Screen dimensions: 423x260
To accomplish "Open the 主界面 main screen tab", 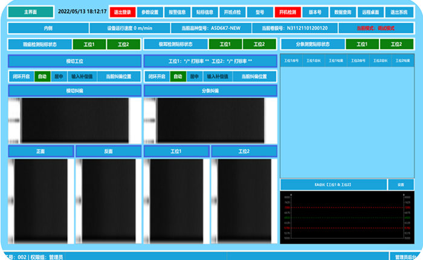I will click(x=30, y=11).
